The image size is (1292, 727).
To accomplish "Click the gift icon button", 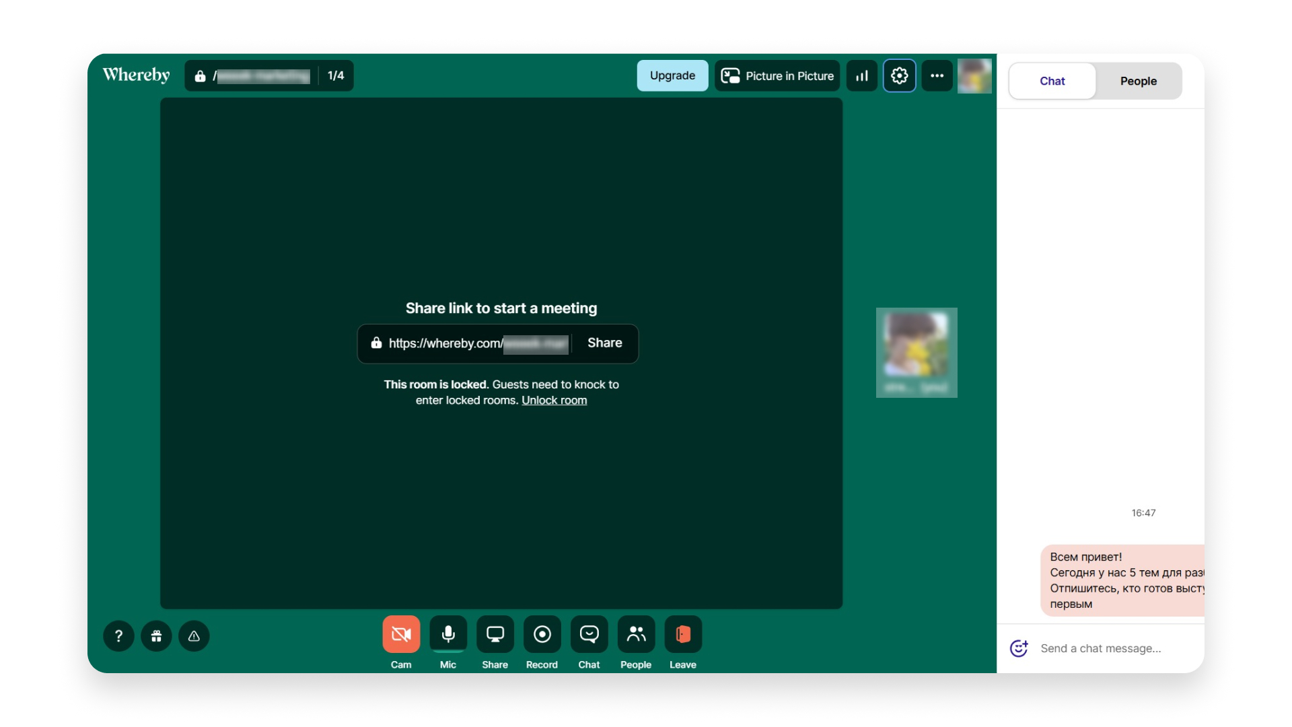I will 156,635.
